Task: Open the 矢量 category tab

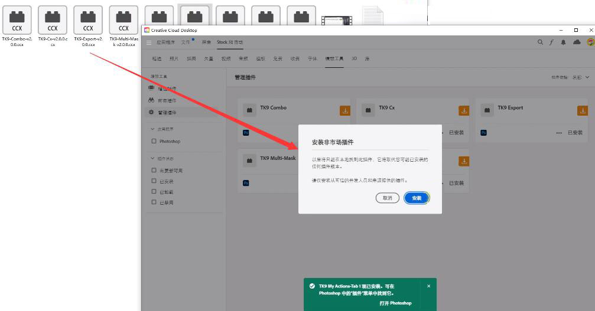Action: [209, 58]
